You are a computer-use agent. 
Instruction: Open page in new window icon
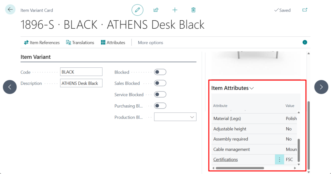tap(304, 10)
